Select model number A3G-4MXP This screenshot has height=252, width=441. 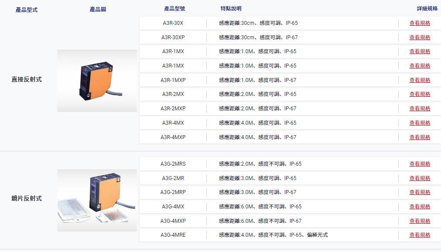coord(173,221)
